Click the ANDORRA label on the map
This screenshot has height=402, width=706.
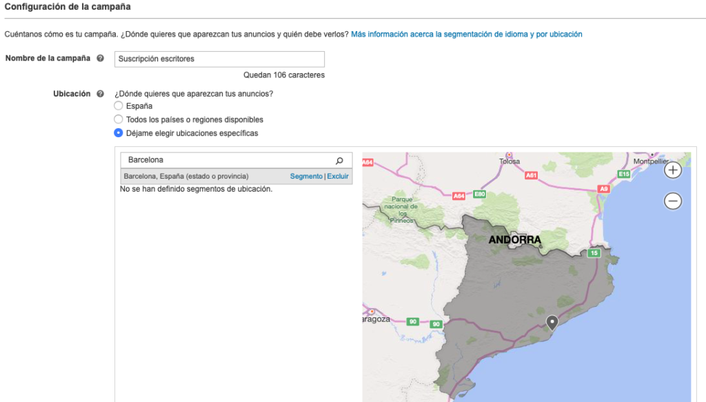pyautogui.click(x=514, y=240)
